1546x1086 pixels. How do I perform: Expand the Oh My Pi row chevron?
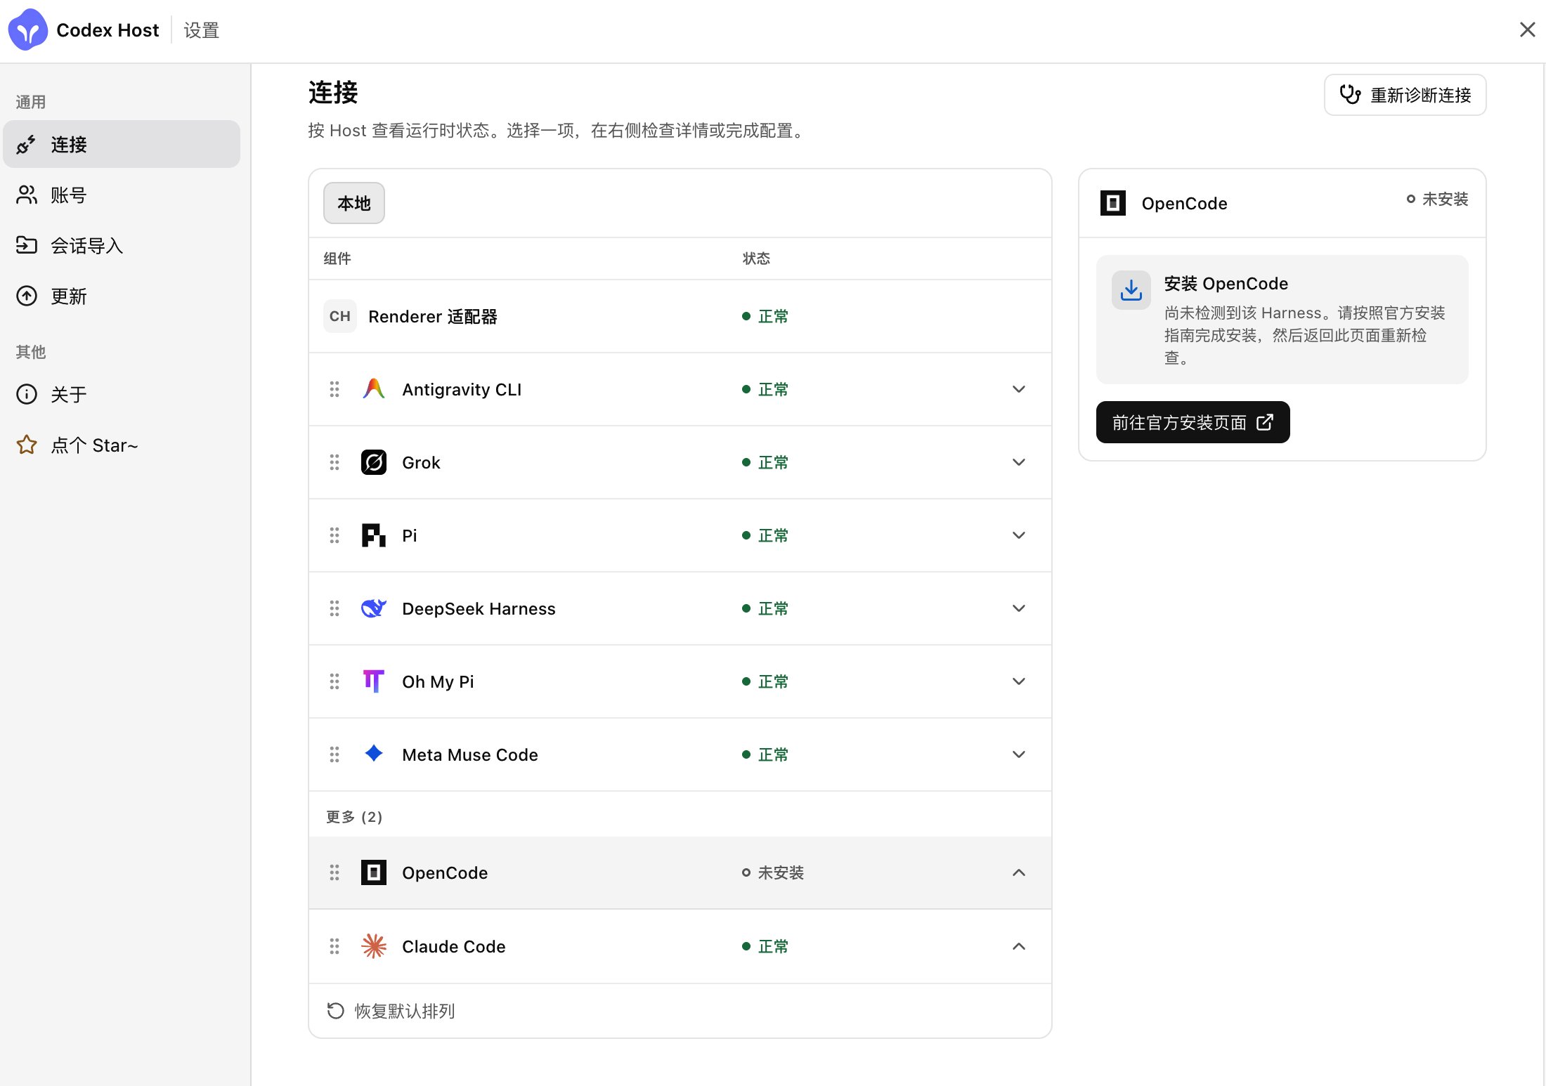point(1019,681)
